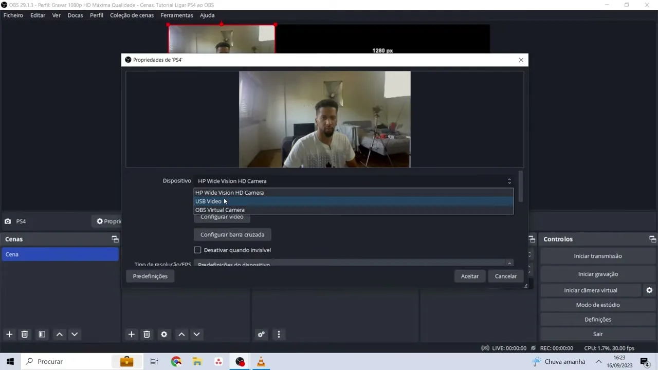658x370 pixels.
Task: Open the Ferramentas menu
Action: point(177,15)
